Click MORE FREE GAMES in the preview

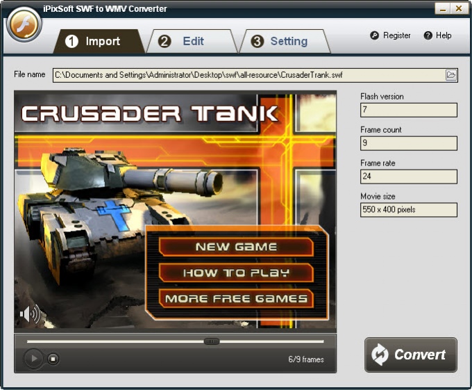coord(236,299)
